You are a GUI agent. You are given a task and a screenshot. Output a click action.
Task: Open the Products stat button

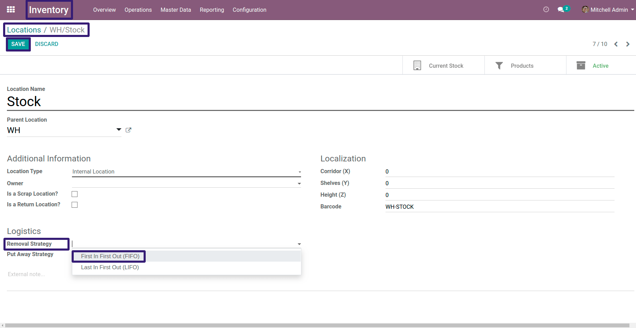[x=525, y=66]
